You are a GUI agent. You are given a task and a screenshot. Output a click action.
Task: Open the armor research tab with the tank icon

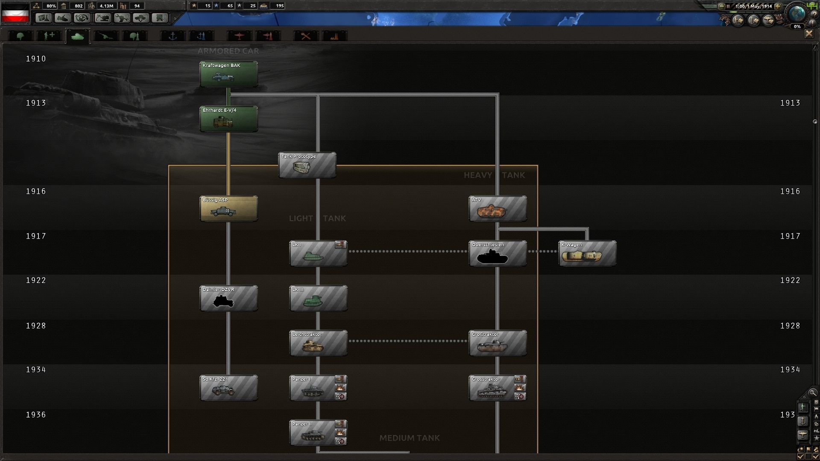click(77, 36)
